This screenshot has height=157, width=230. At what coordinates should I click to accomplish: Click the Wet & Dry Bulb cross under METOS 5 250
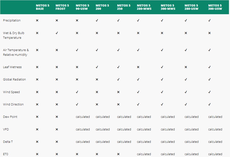pos(118,33)
